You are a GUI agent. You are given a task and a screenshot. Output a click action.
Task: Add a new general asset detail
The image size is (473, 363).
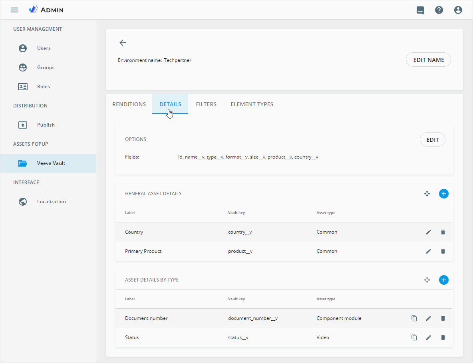tap(443, 194)
